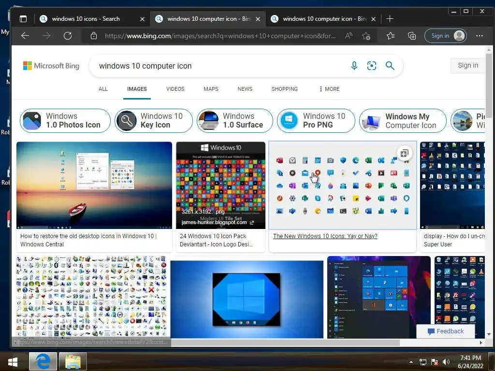495x371 pixels.
Task: Select the ALL search category
Action: click(x=103, y=89)
